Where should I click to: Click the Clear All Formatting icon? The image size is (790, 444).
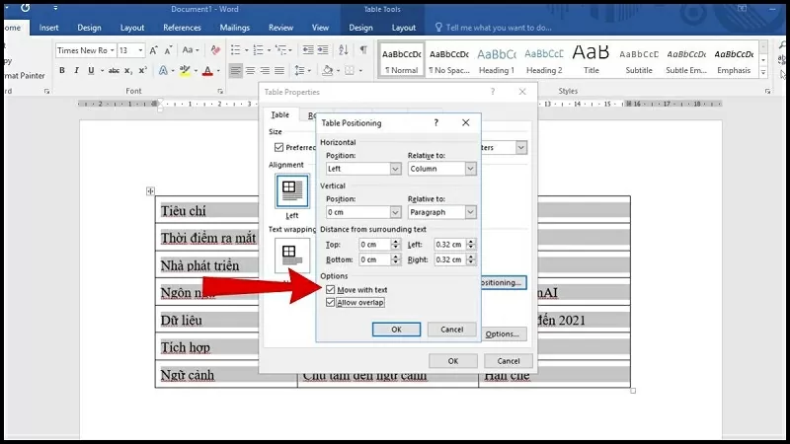click(214, 50)
